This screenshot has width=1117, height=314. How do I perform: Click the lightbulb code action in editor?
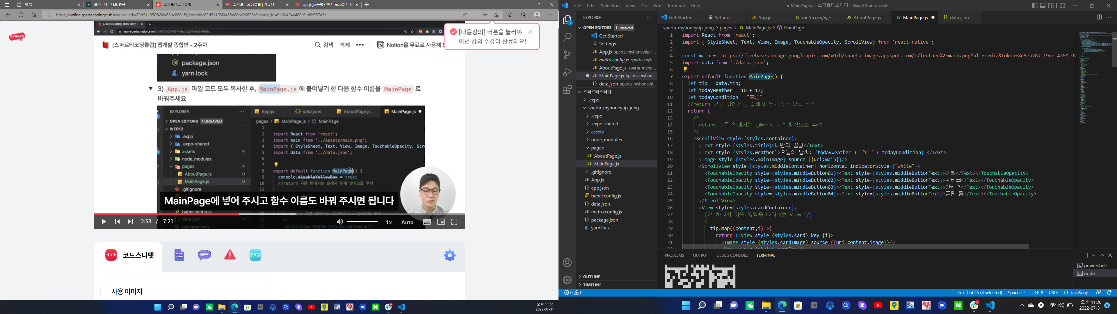pyautogui.click(x=685, y=69)
